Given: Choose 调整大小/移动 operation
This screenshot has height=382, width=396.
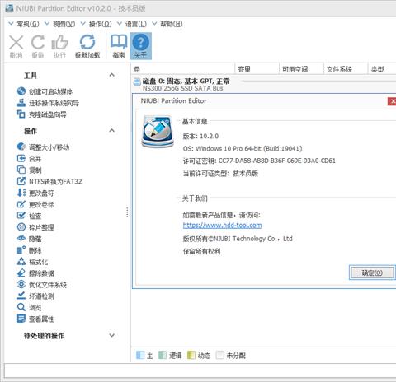Looking at the screenshot, I should [x=43, y=147].
